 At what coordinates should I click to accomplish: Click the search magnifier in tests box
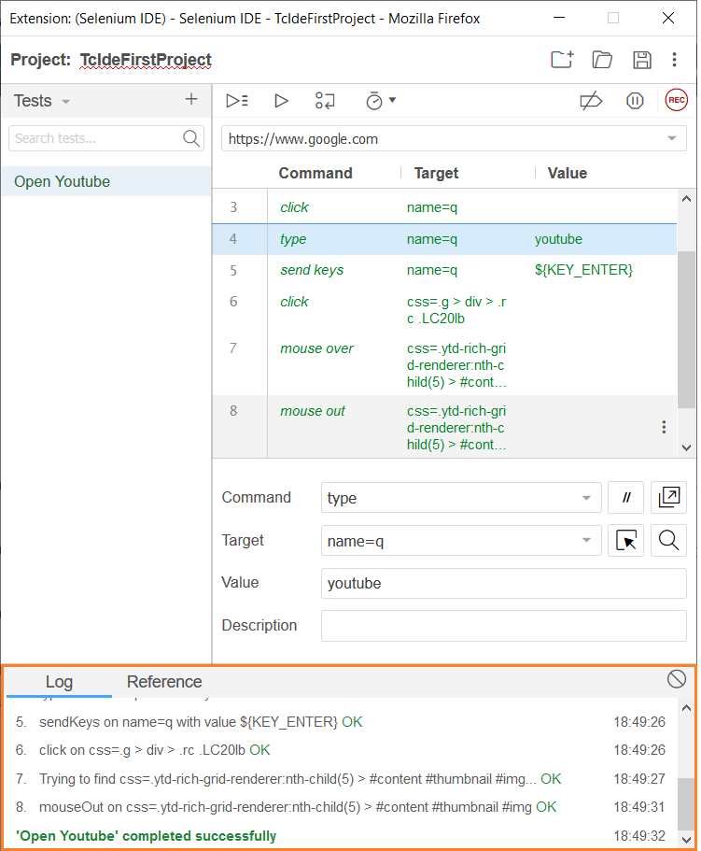[x=190, y=138]
